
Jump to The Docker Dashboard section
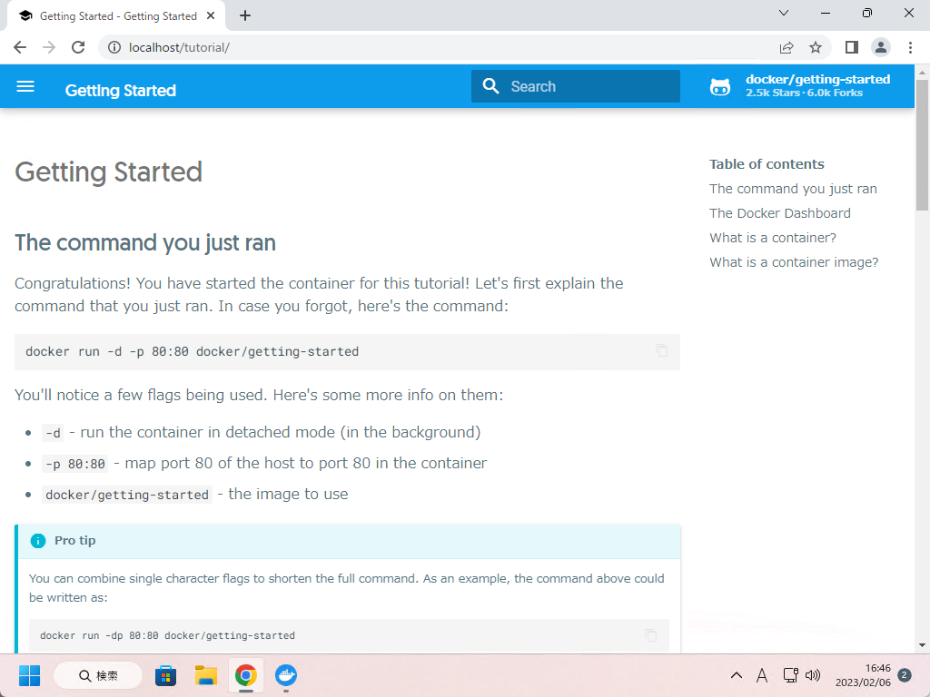780,212
